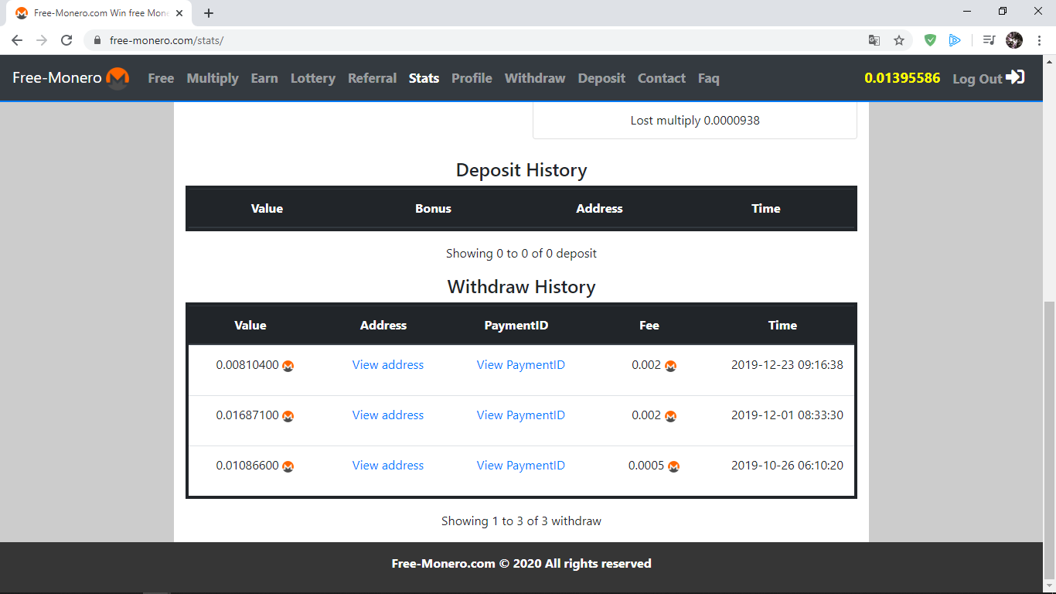
Task: Click the Bonus header in Deposit History
Action: tap(433, 209)
